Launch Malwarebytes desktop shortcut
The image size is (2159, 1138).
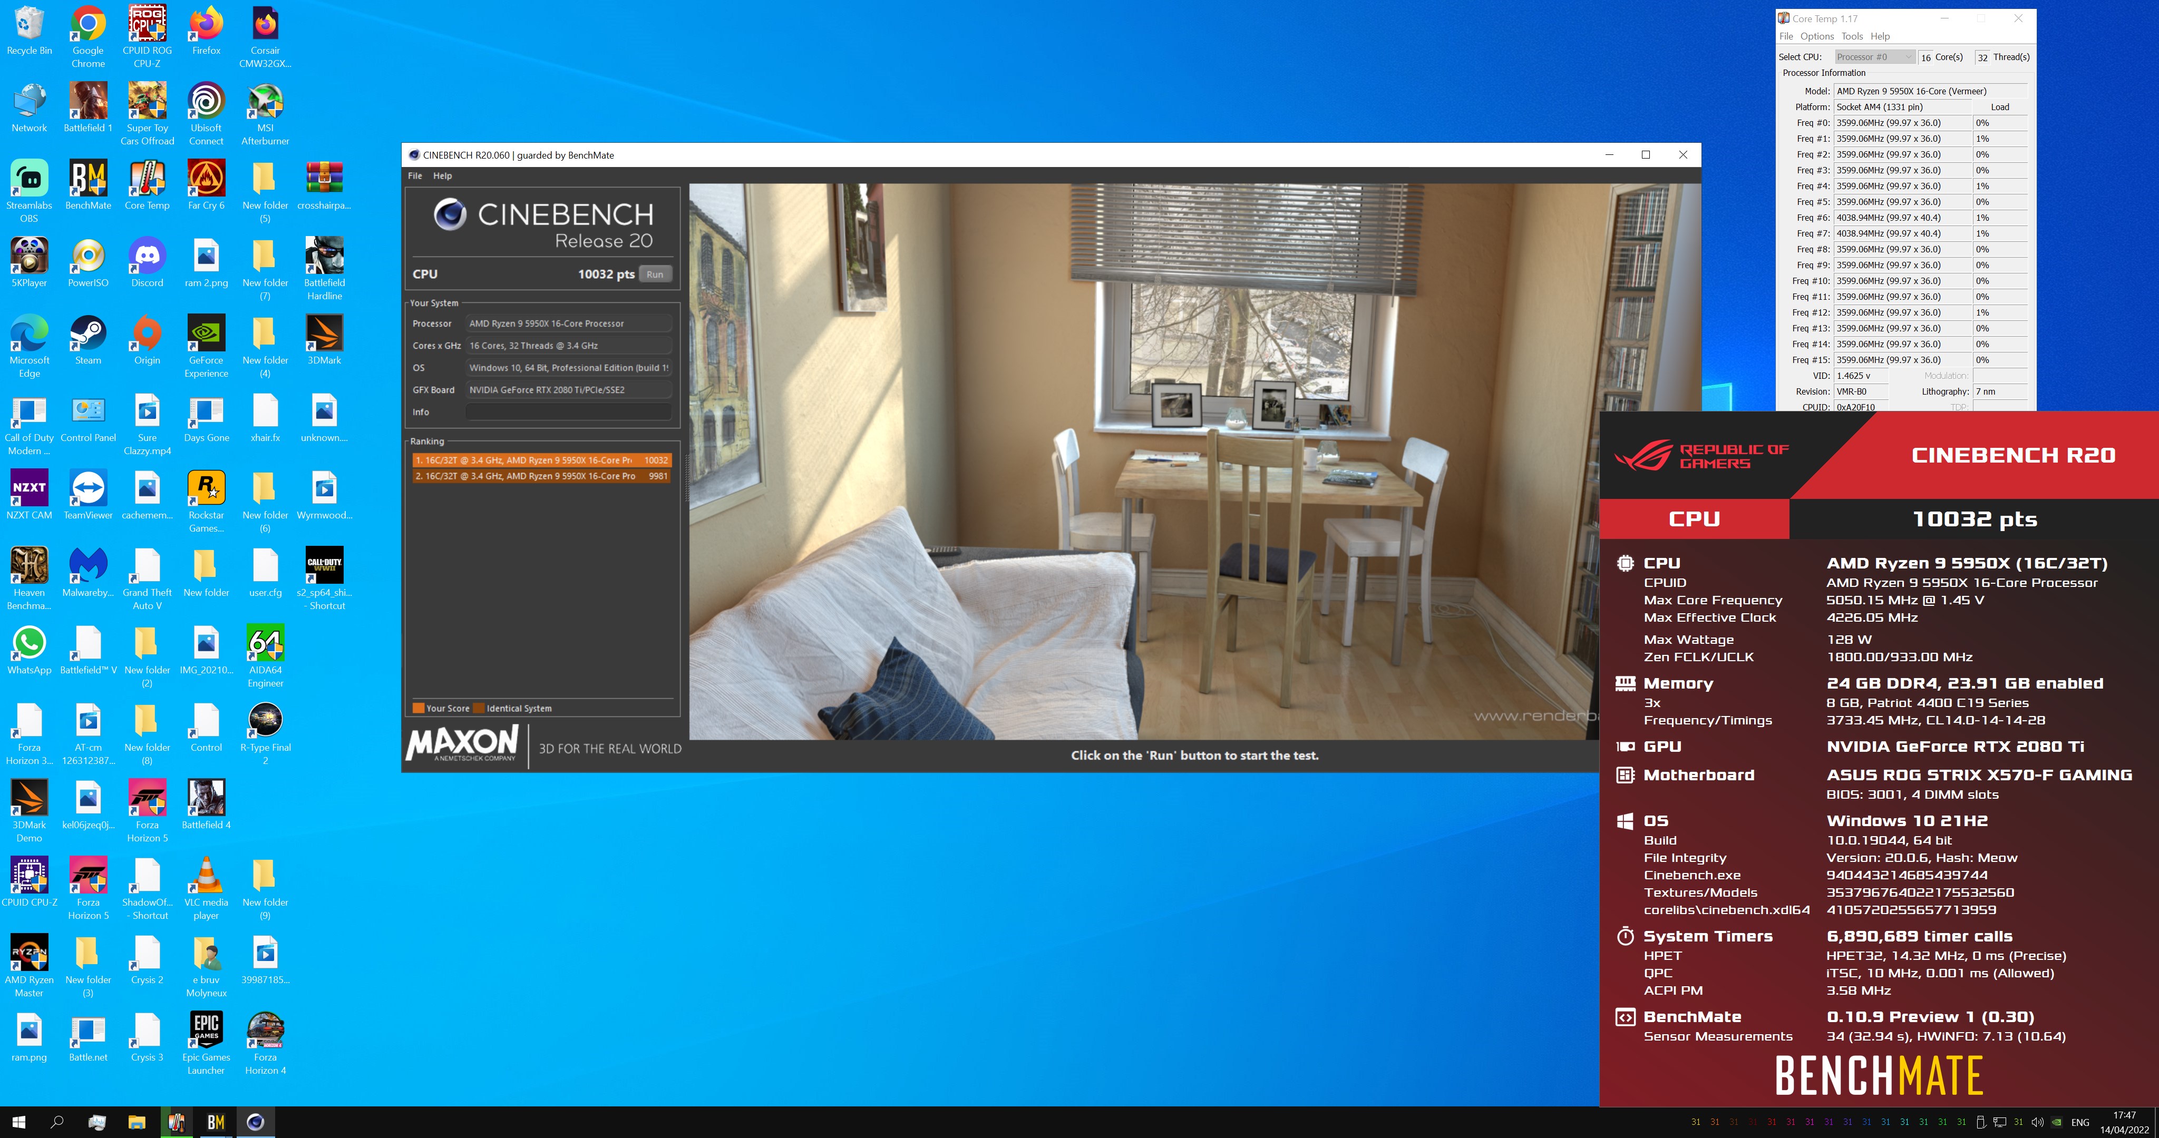click(x=88, y=572)
